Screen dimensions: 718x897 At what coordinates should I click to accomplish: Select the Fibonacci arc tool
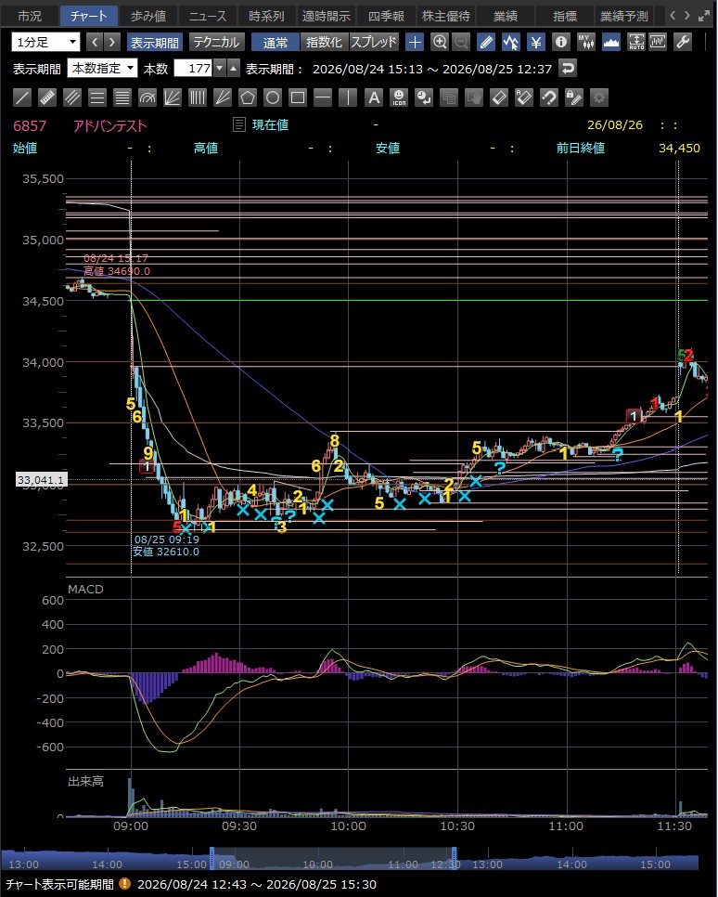[147, 97]
